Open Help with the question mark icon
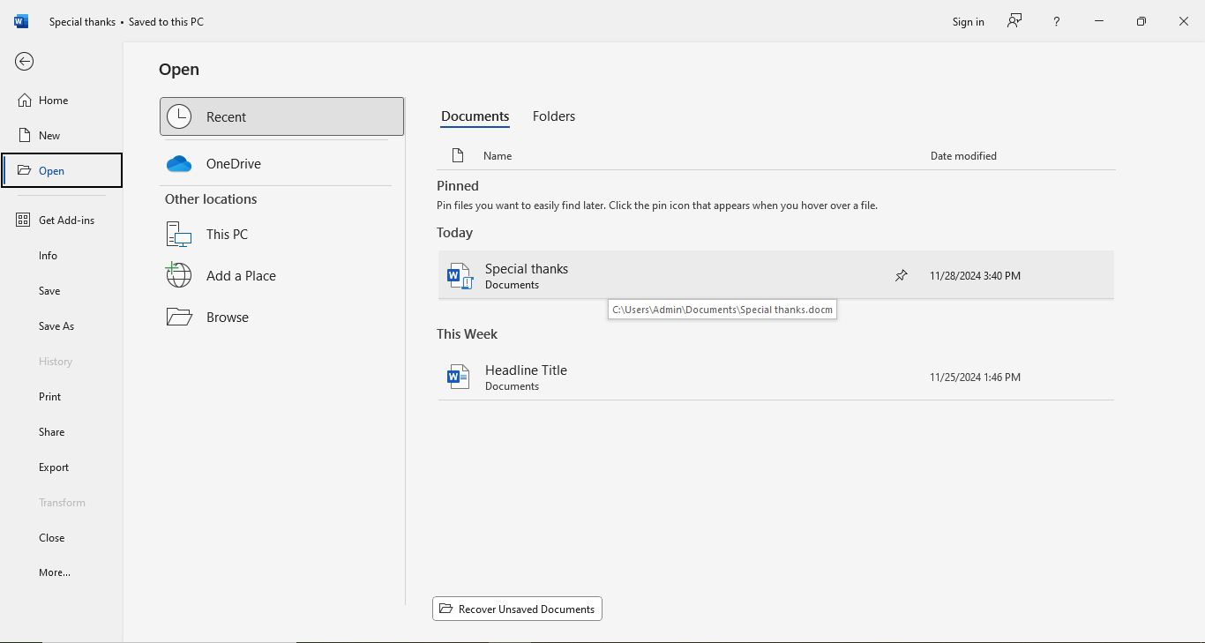The image size is (1205, 643). pos(1056,22)
